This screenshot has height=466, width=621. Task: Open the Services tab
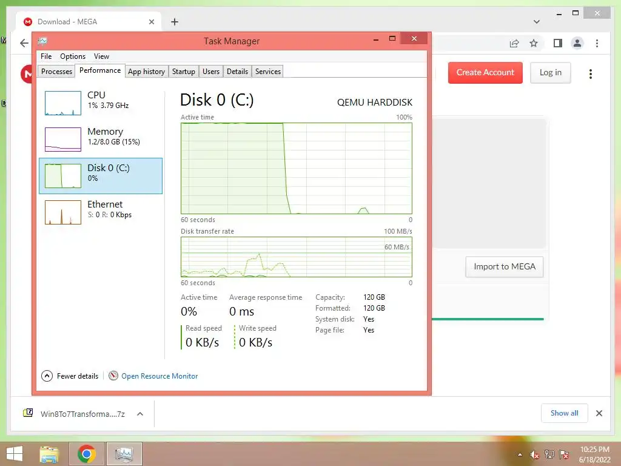coord(267,72)
